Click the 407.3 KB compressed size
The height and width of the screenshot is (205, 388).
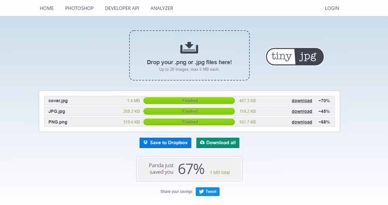pyautogui.click(x=248, y=101)
